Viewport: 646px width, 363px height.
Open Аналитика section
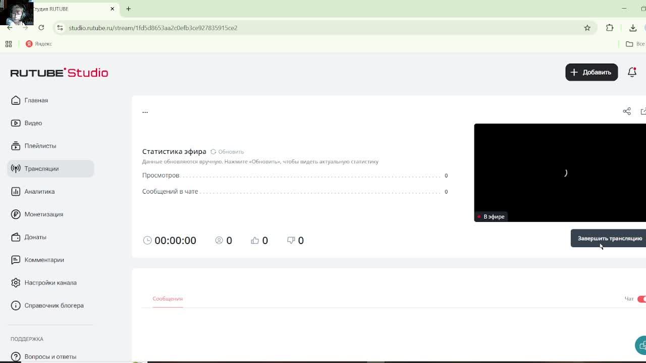point(50,192)
